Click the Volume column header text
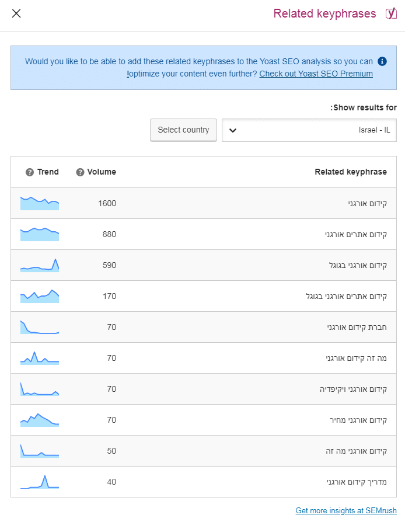The image size is (405, 522). pyautogui.click(x=102, y=172)
